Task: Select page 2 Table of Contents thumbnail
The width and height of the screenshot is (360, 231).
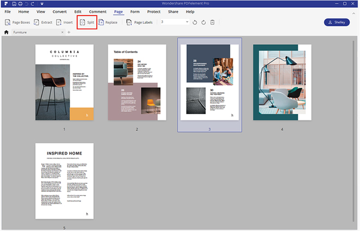Action: [137, 82]
